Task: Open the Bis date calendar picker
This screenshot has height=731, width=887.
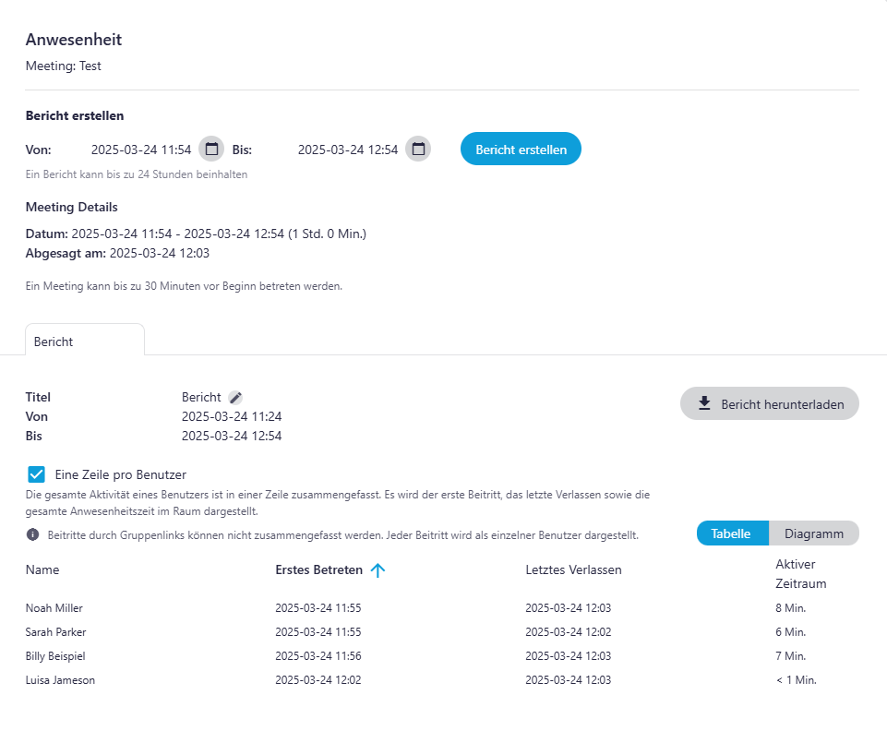Action: tap(418, 149)
